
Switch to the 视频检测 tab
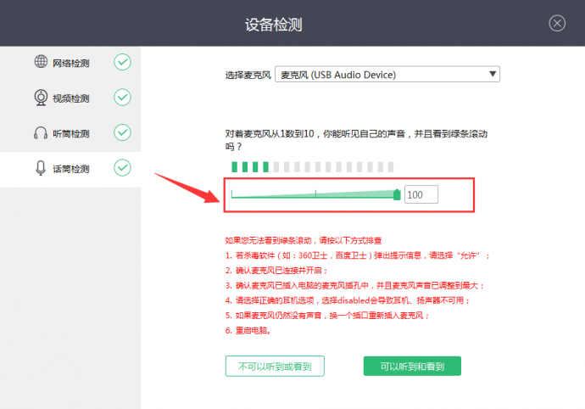pos(71,98)
